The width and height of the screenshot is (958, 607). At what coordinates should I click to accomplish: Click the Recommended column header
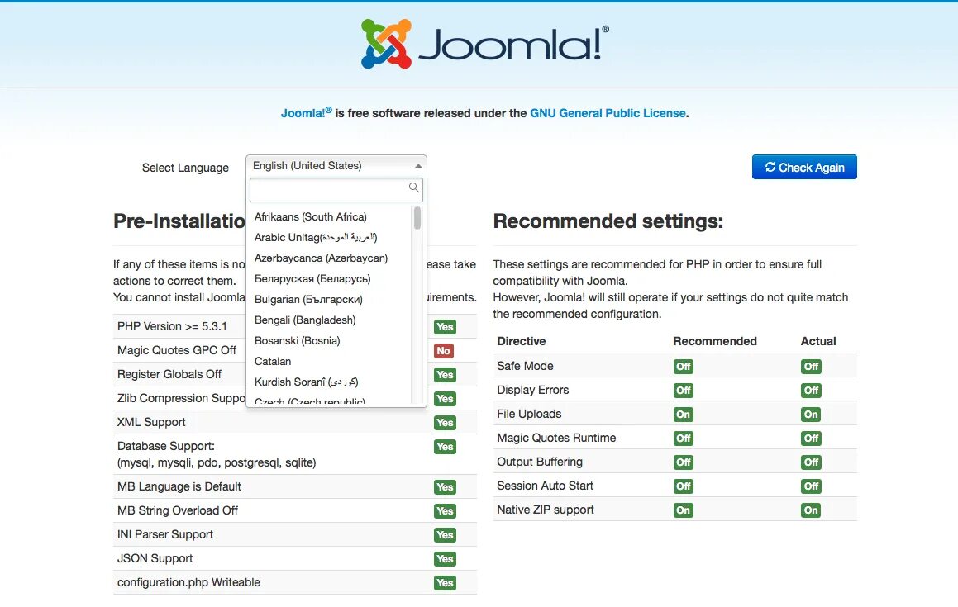(x=715, y=341)
